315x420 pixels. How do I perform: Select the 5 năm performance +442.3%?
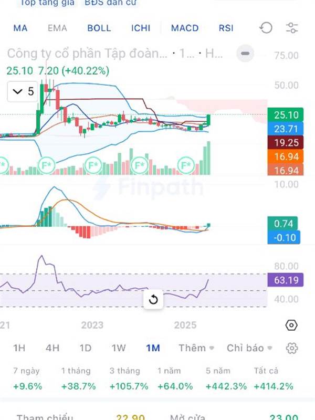point(226,379)
